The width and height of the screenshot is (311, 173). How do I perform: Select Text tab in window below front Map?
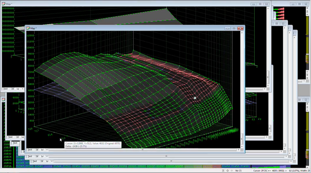(30, 156)
